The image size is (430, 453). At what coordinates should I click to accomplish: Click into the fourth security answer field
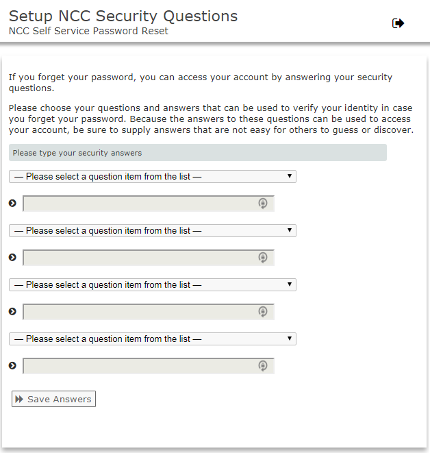(x=137, y=366)
